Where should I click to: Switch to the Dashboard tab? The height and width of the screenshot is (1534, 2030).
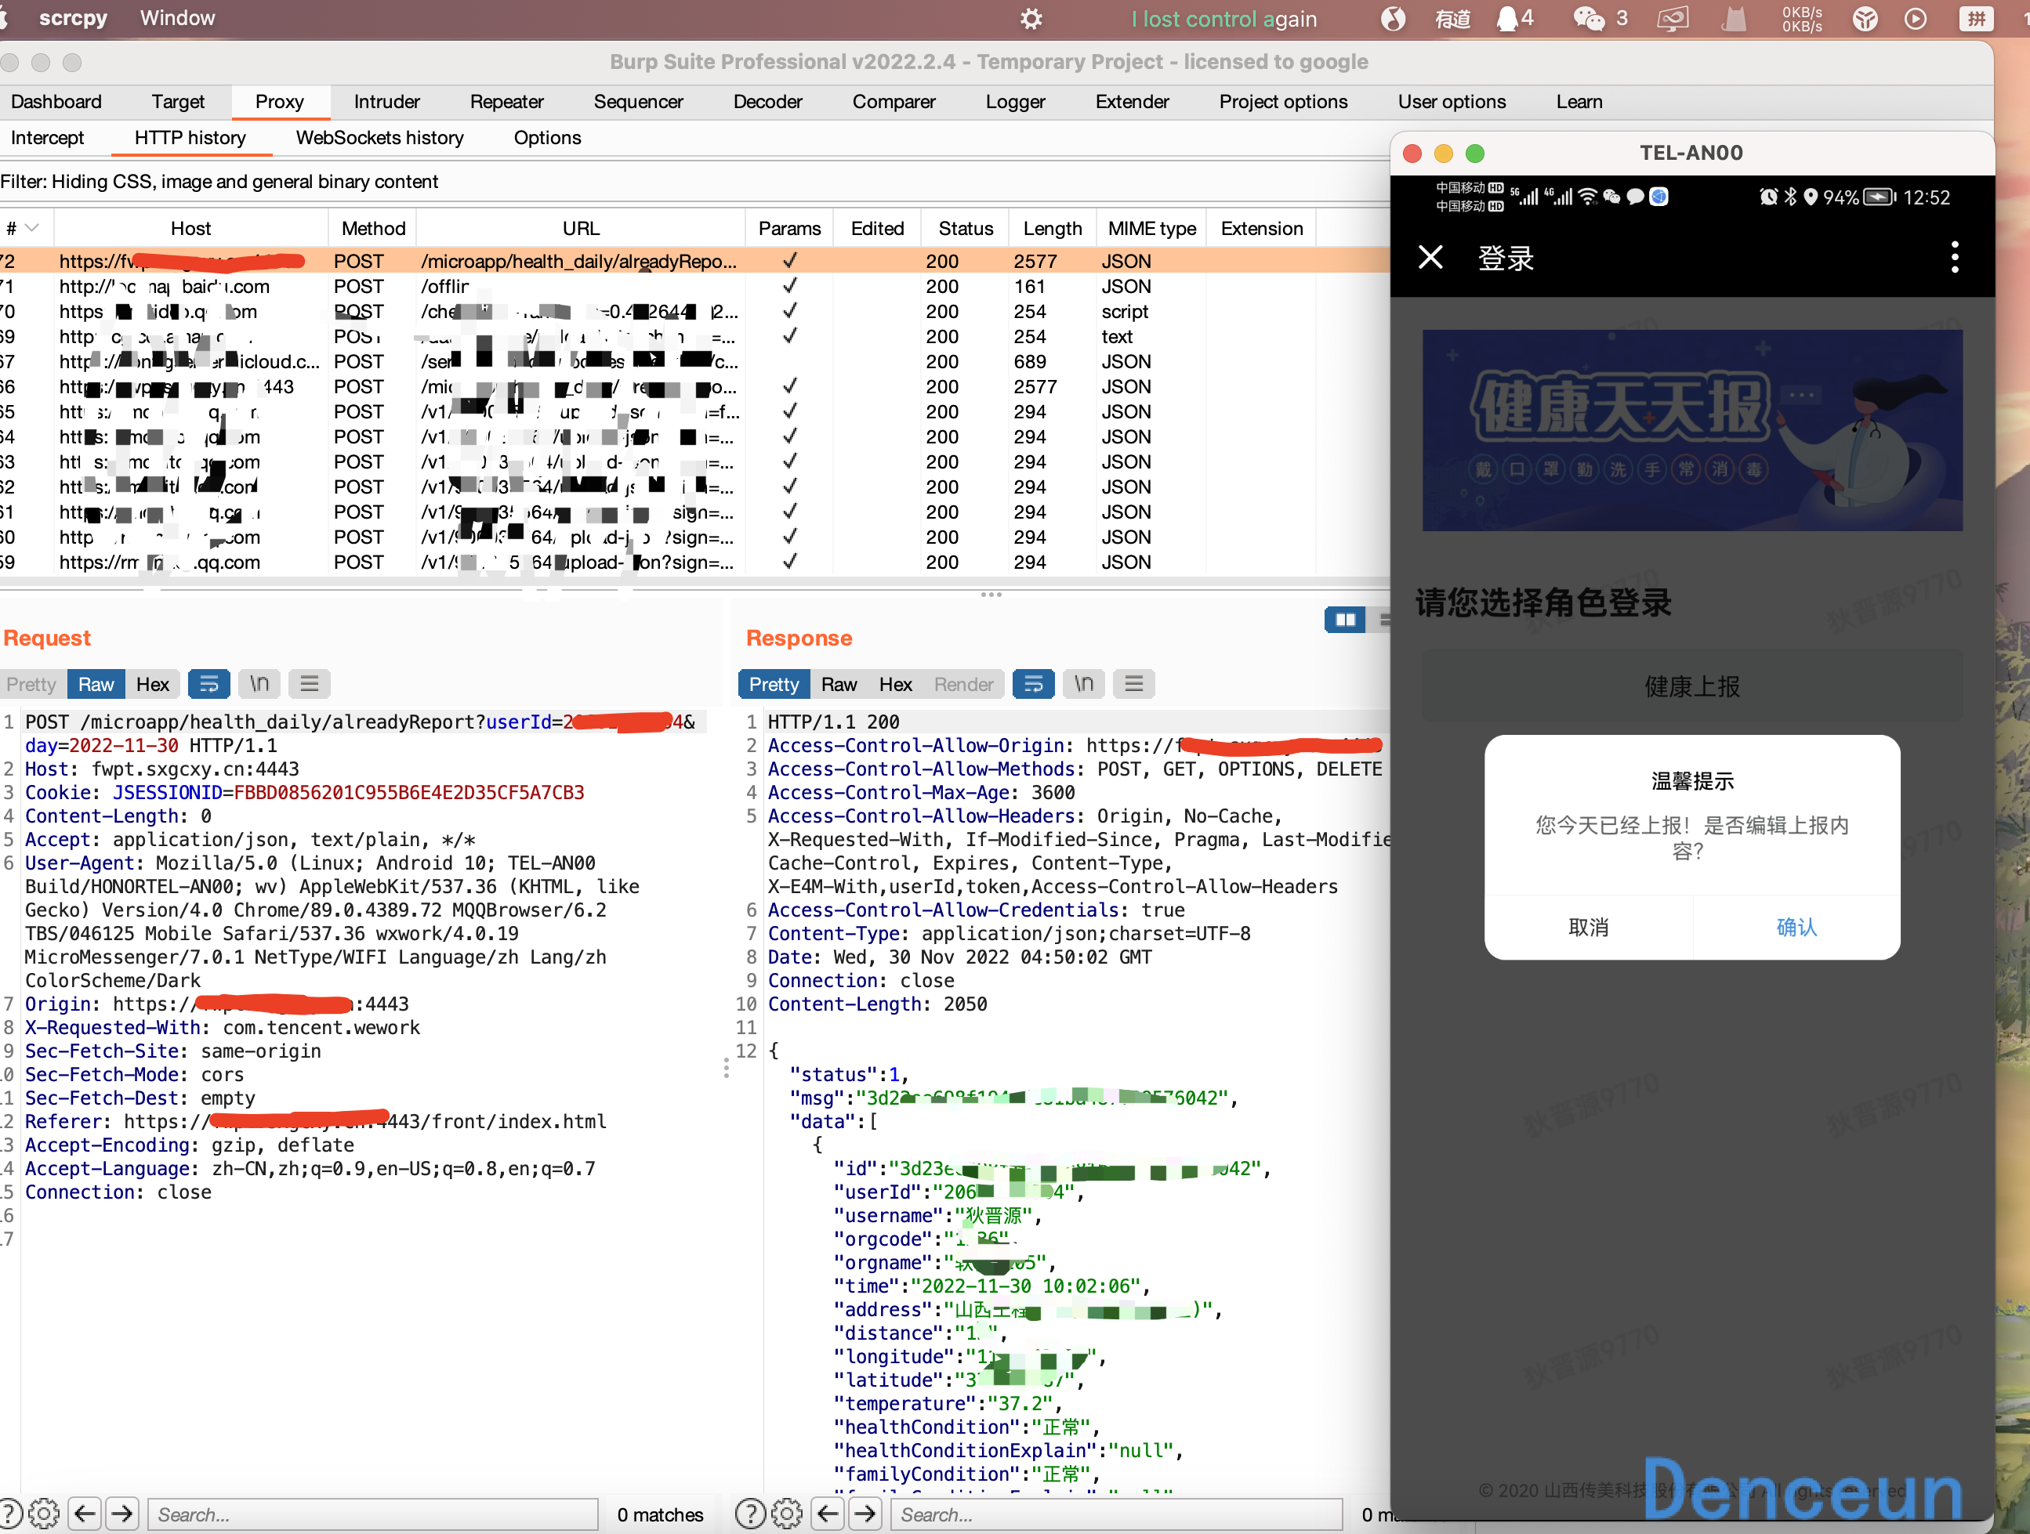coord(56,102)
